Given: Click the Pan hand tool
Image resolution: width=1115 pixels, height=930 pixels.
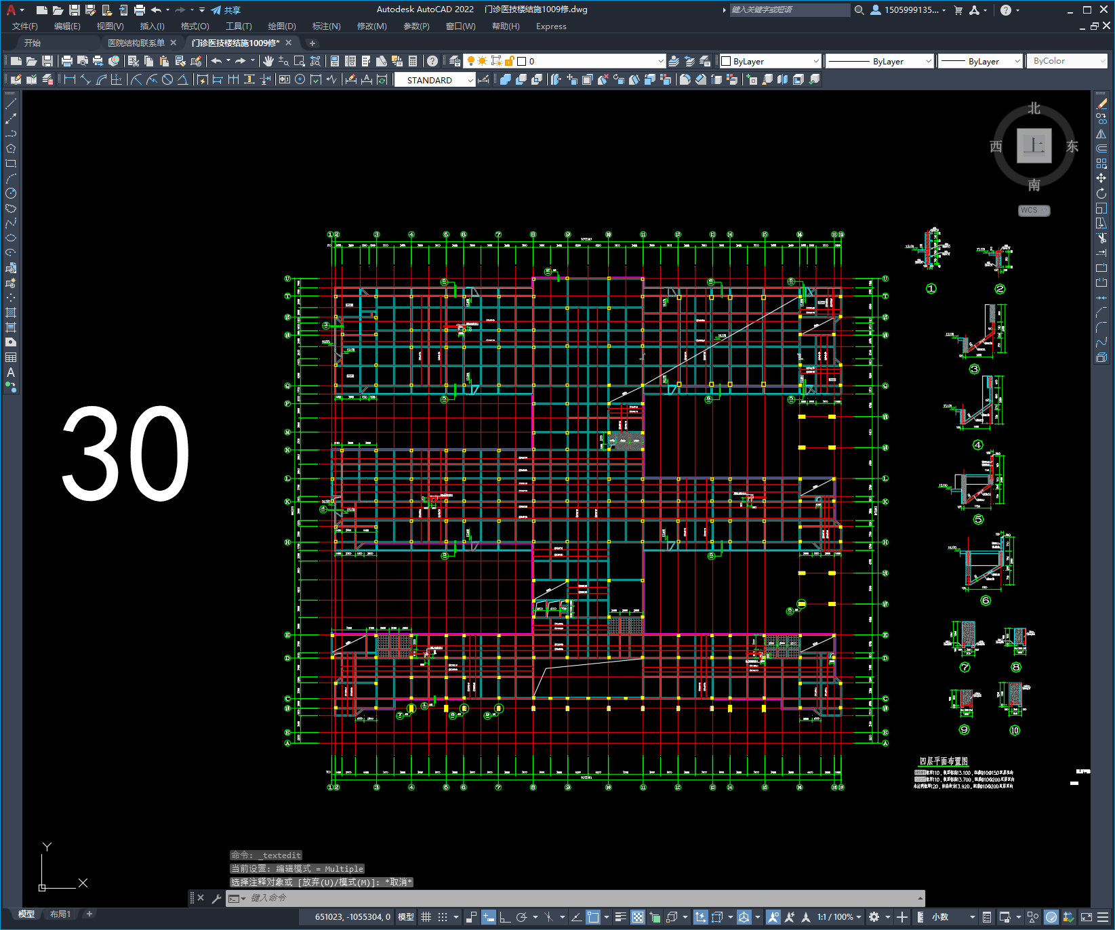Looking at the screenshot, I should [268, 61].
